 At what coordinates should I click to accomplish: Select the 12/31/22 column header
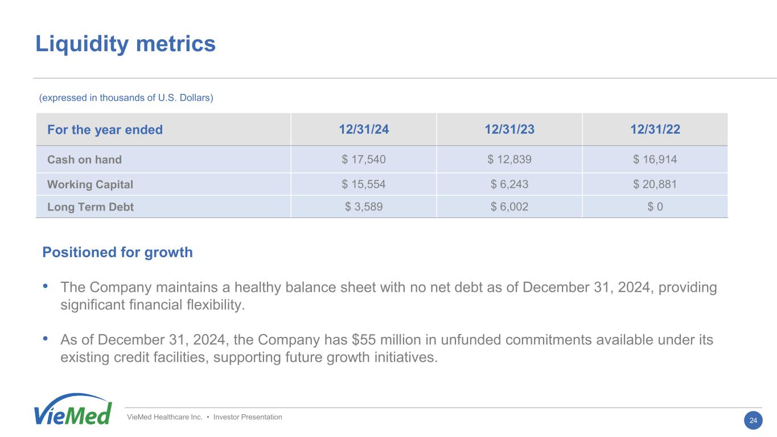click(655, 130)
